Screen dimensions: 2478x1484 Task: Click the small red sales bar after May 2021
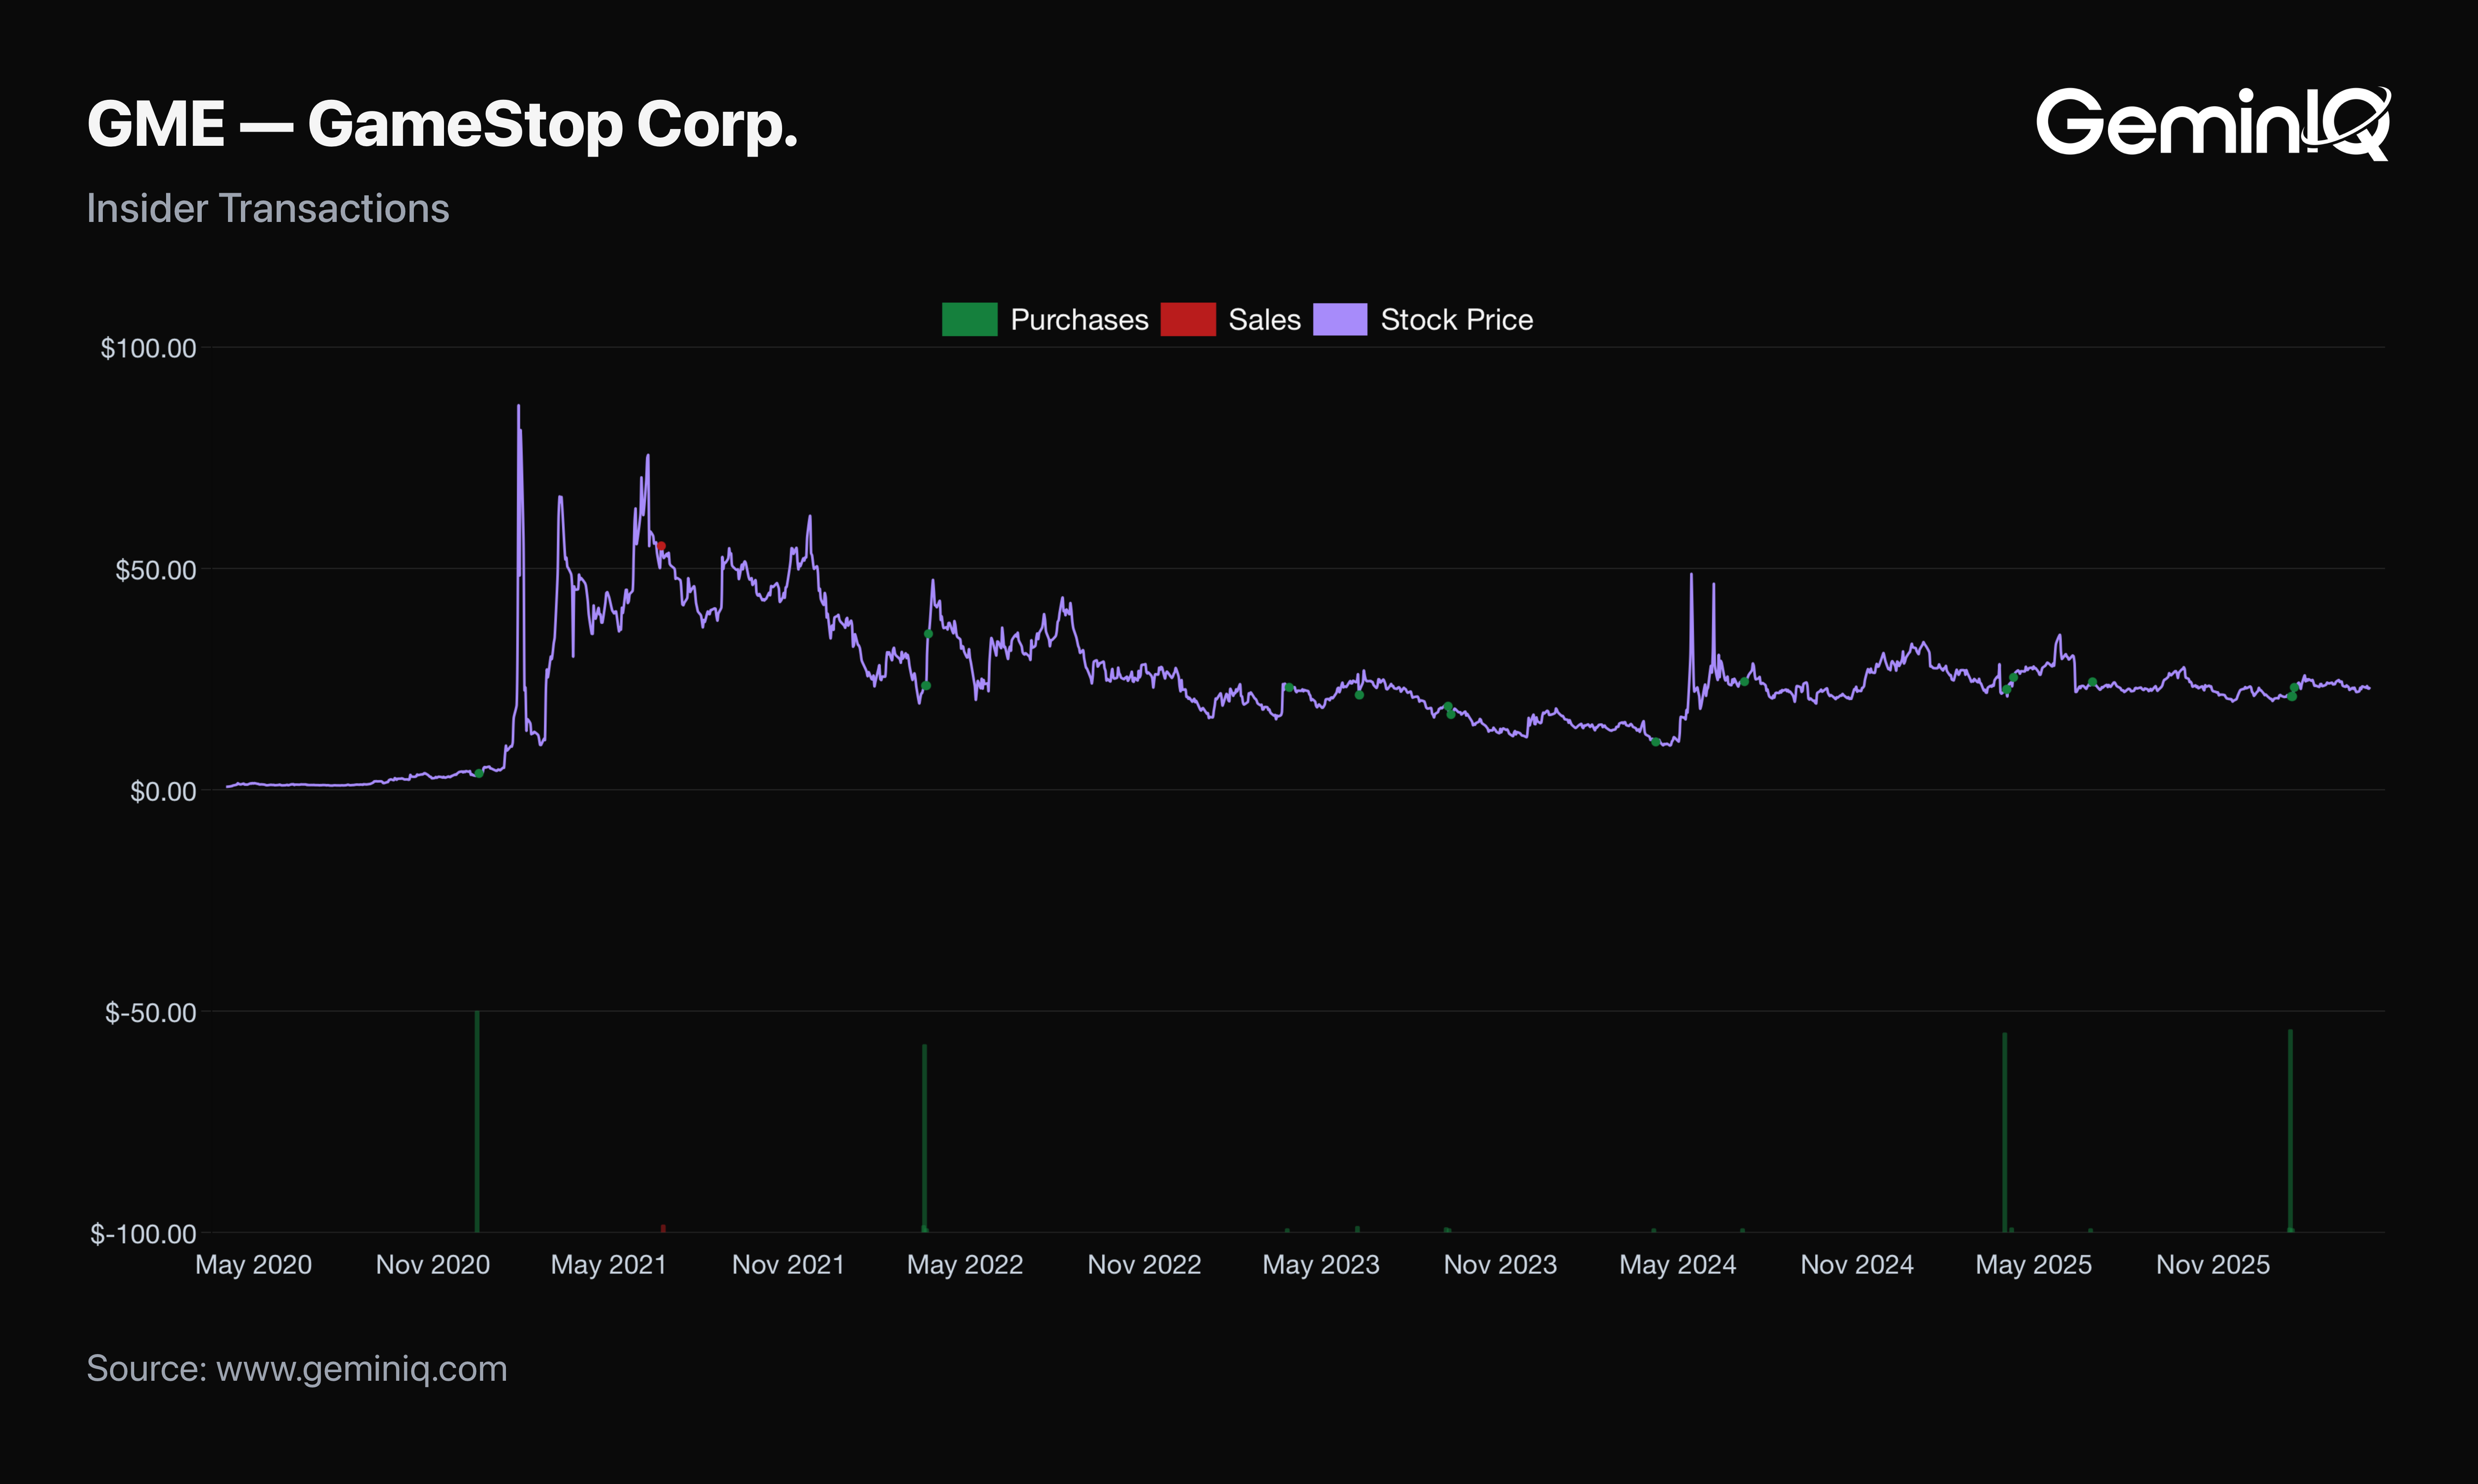click(x=663, y=1229)
